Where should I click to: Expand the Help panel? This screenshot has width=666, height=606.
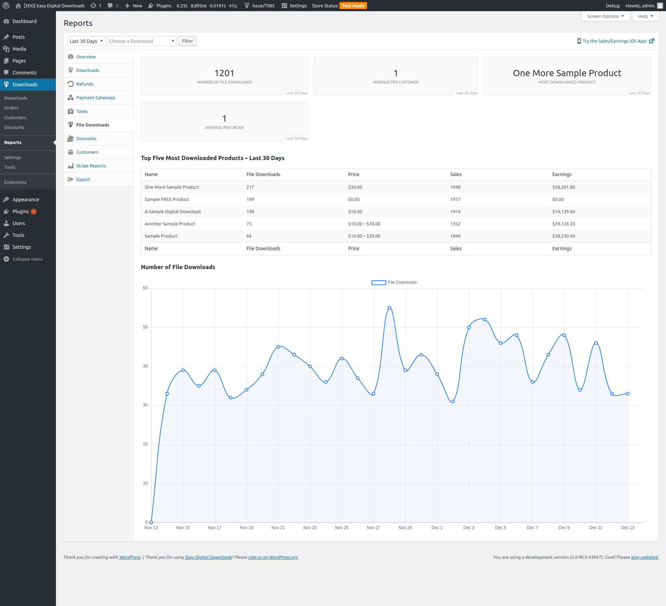coord(645,16)
